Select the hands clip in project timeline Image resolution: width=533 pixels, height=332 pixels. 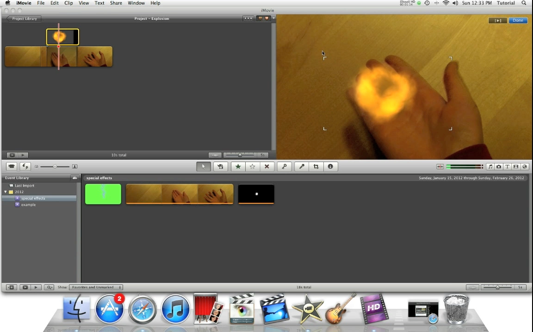click(58, 56)
